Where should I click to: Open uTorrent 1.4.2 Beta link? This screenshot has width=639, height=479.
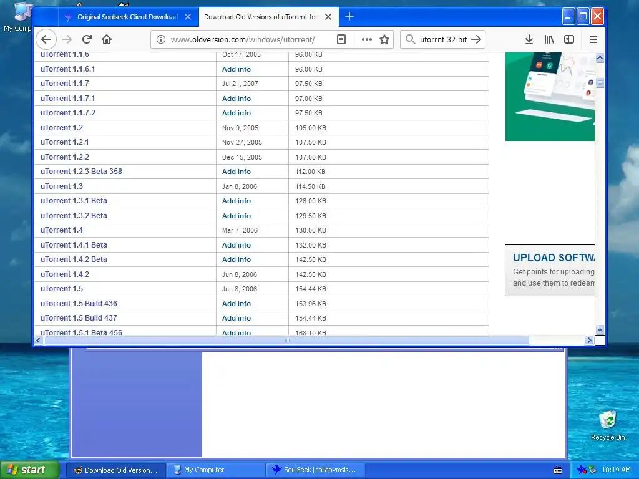74,259
